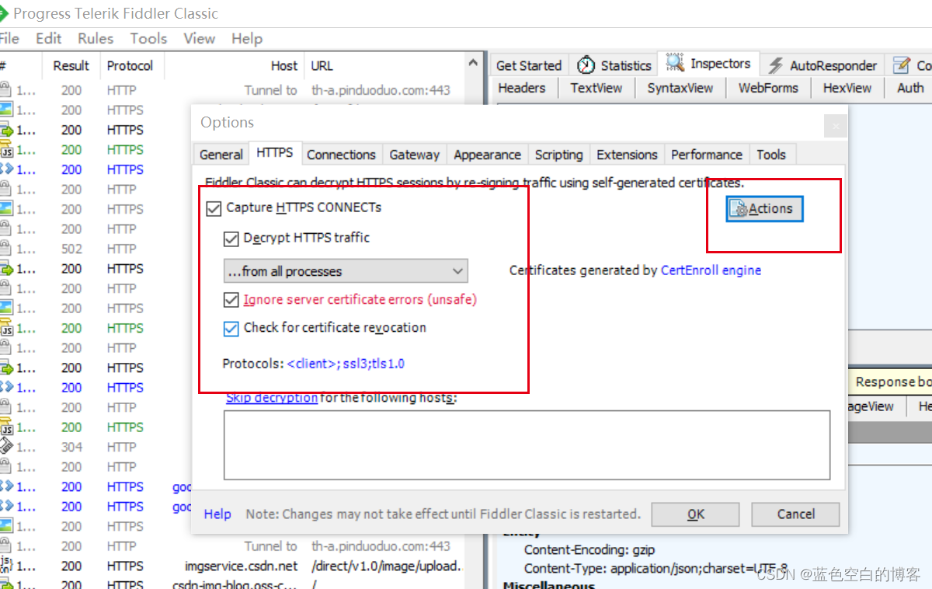Sort sessions by the Result column header
This screenshot has width=932, height=589.
coord(71,66)
